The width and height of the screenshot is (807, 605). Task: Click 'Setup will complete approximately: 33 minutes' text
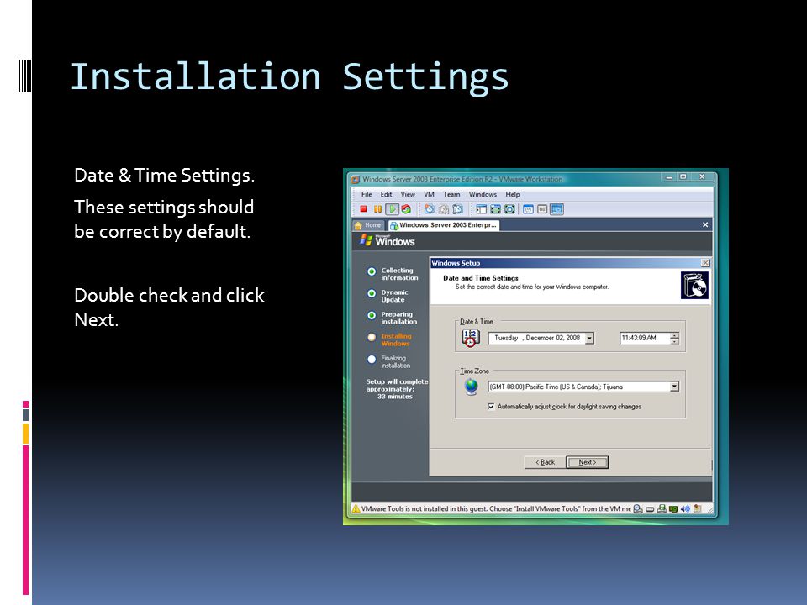[397, 389]
